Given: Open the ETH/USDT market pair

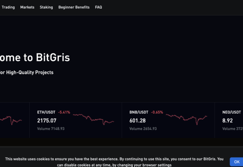Looking at the screenshot, I should [x=46, y=112].
